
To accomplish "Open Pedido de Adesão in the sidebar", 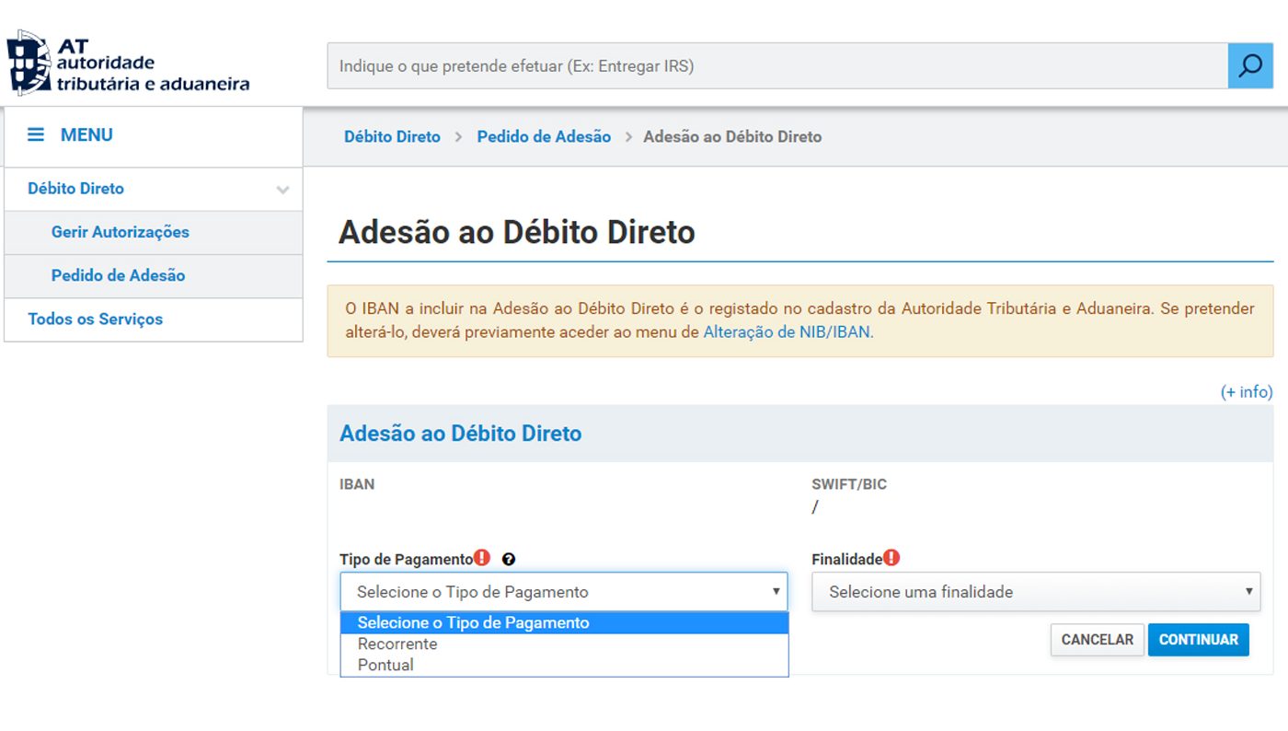I will [118, 275].
